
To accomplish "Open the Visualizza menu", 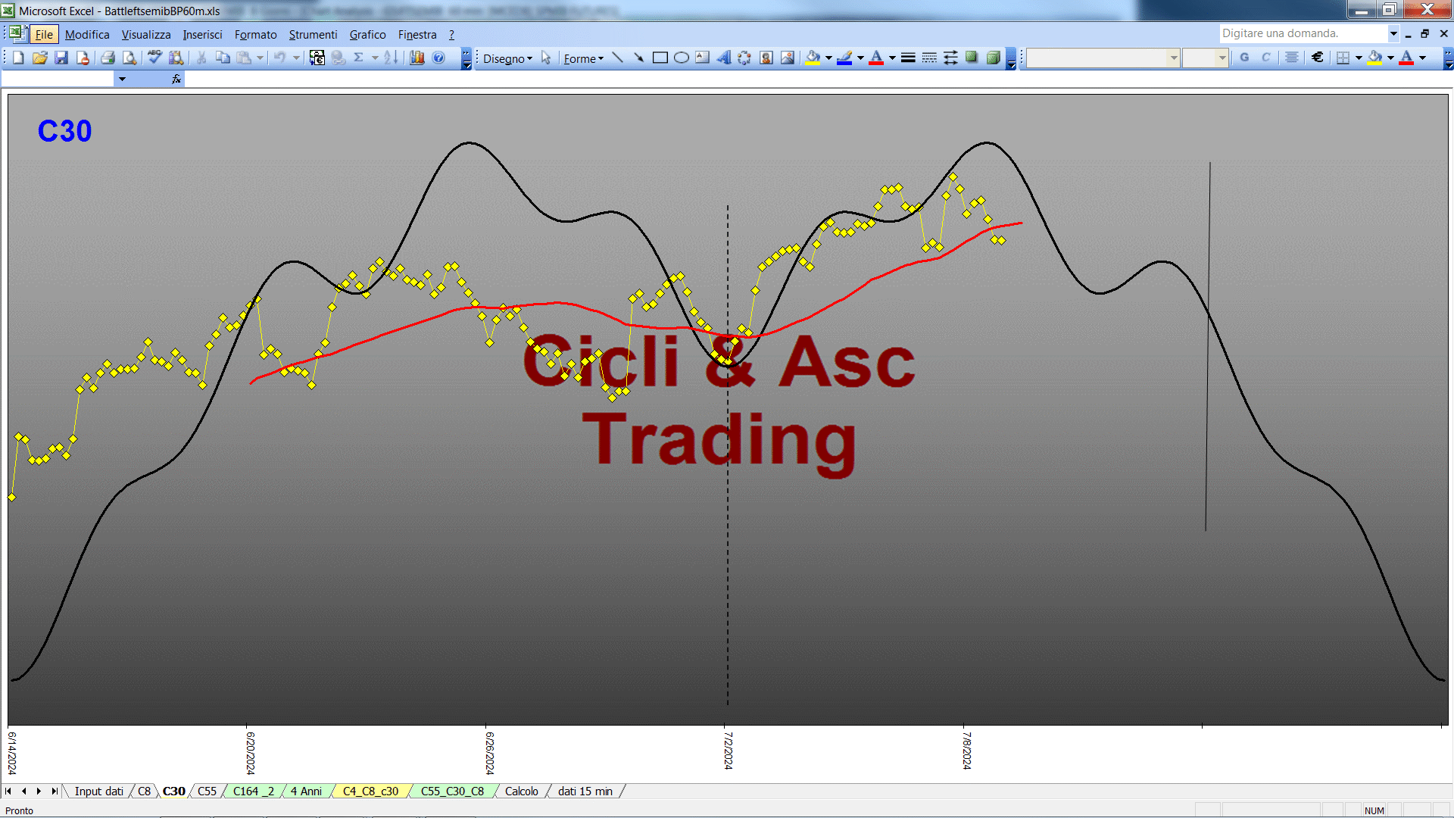I will pyautogui.click(x=146, y=34).
